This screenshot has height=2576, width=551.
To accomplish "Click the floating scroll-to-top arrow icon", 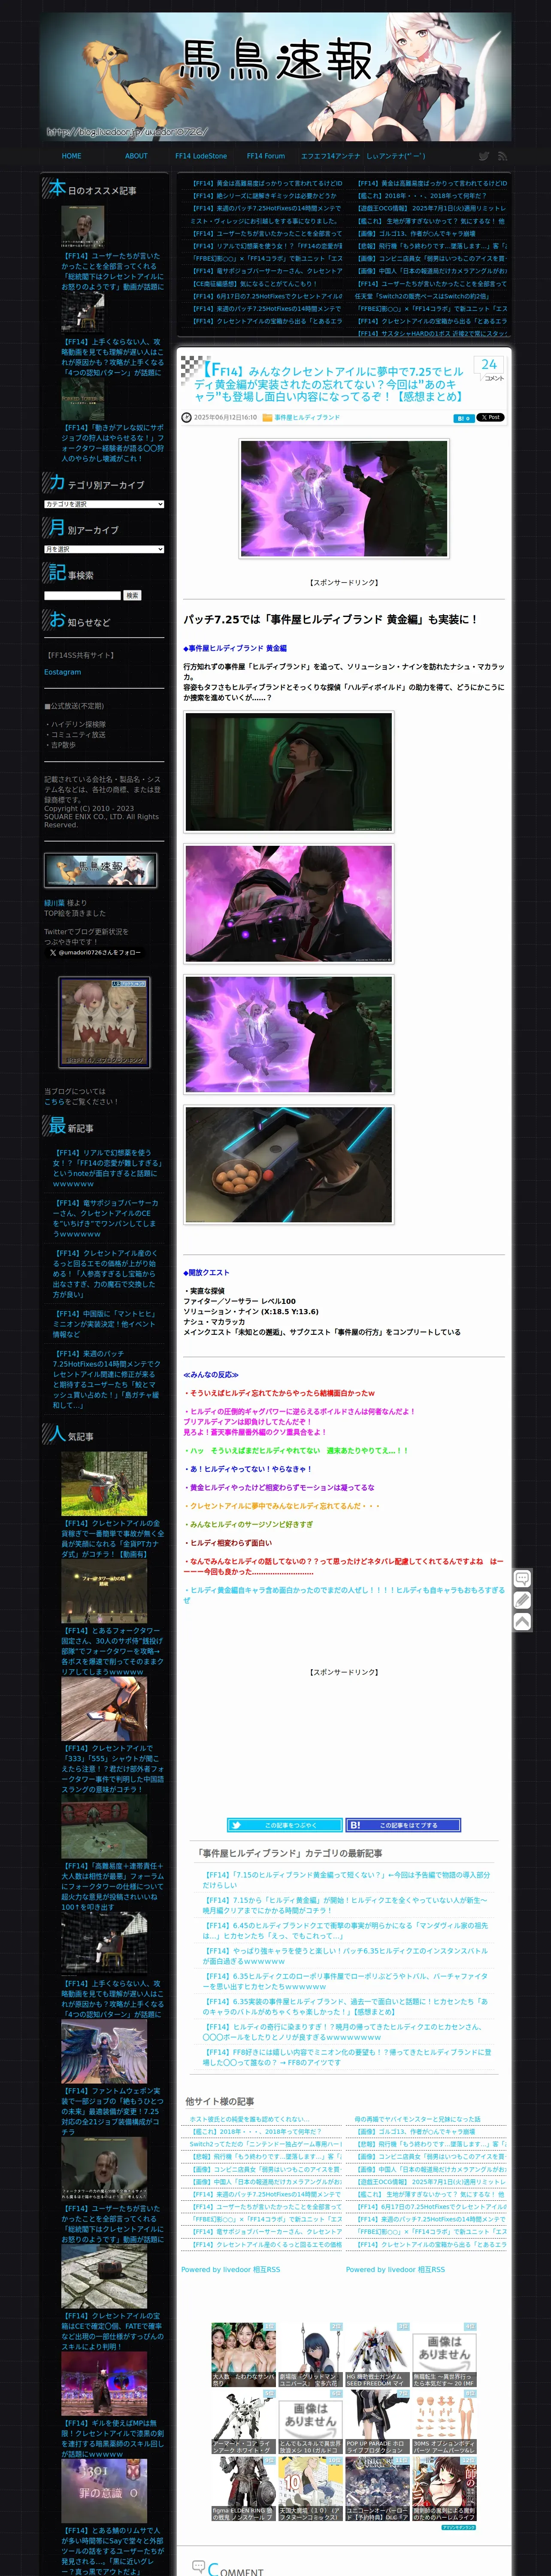I will (x=522, y=1622).
